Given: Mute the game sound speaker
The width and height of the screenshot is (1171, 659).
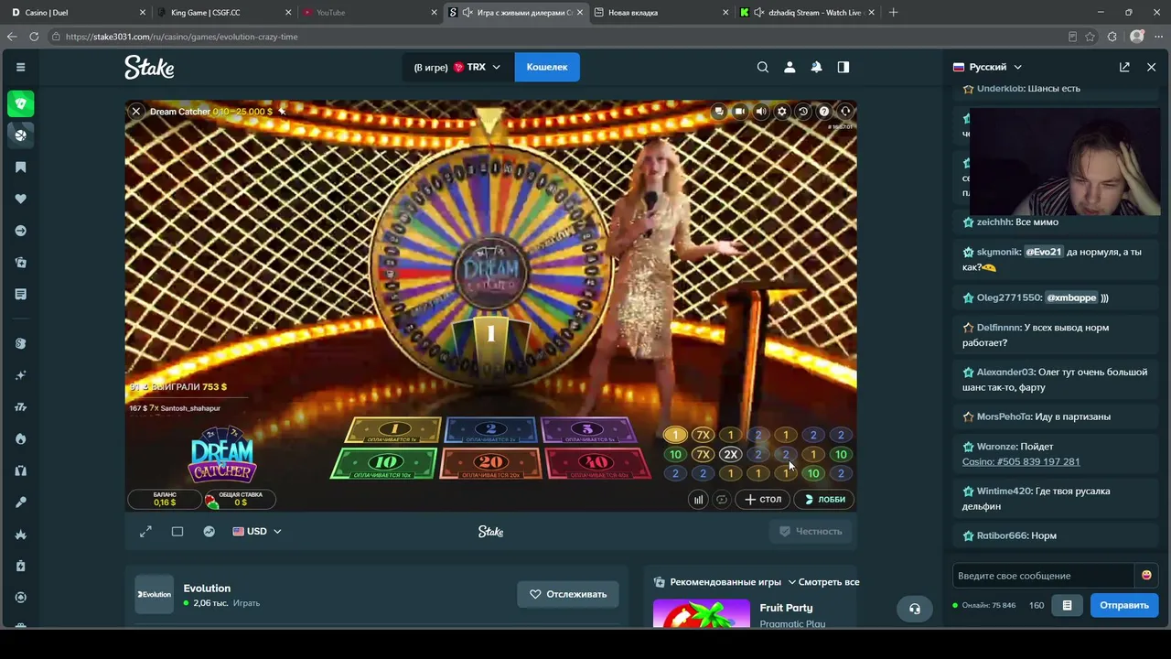Looking at the screenshot, I should coord(761,112).
